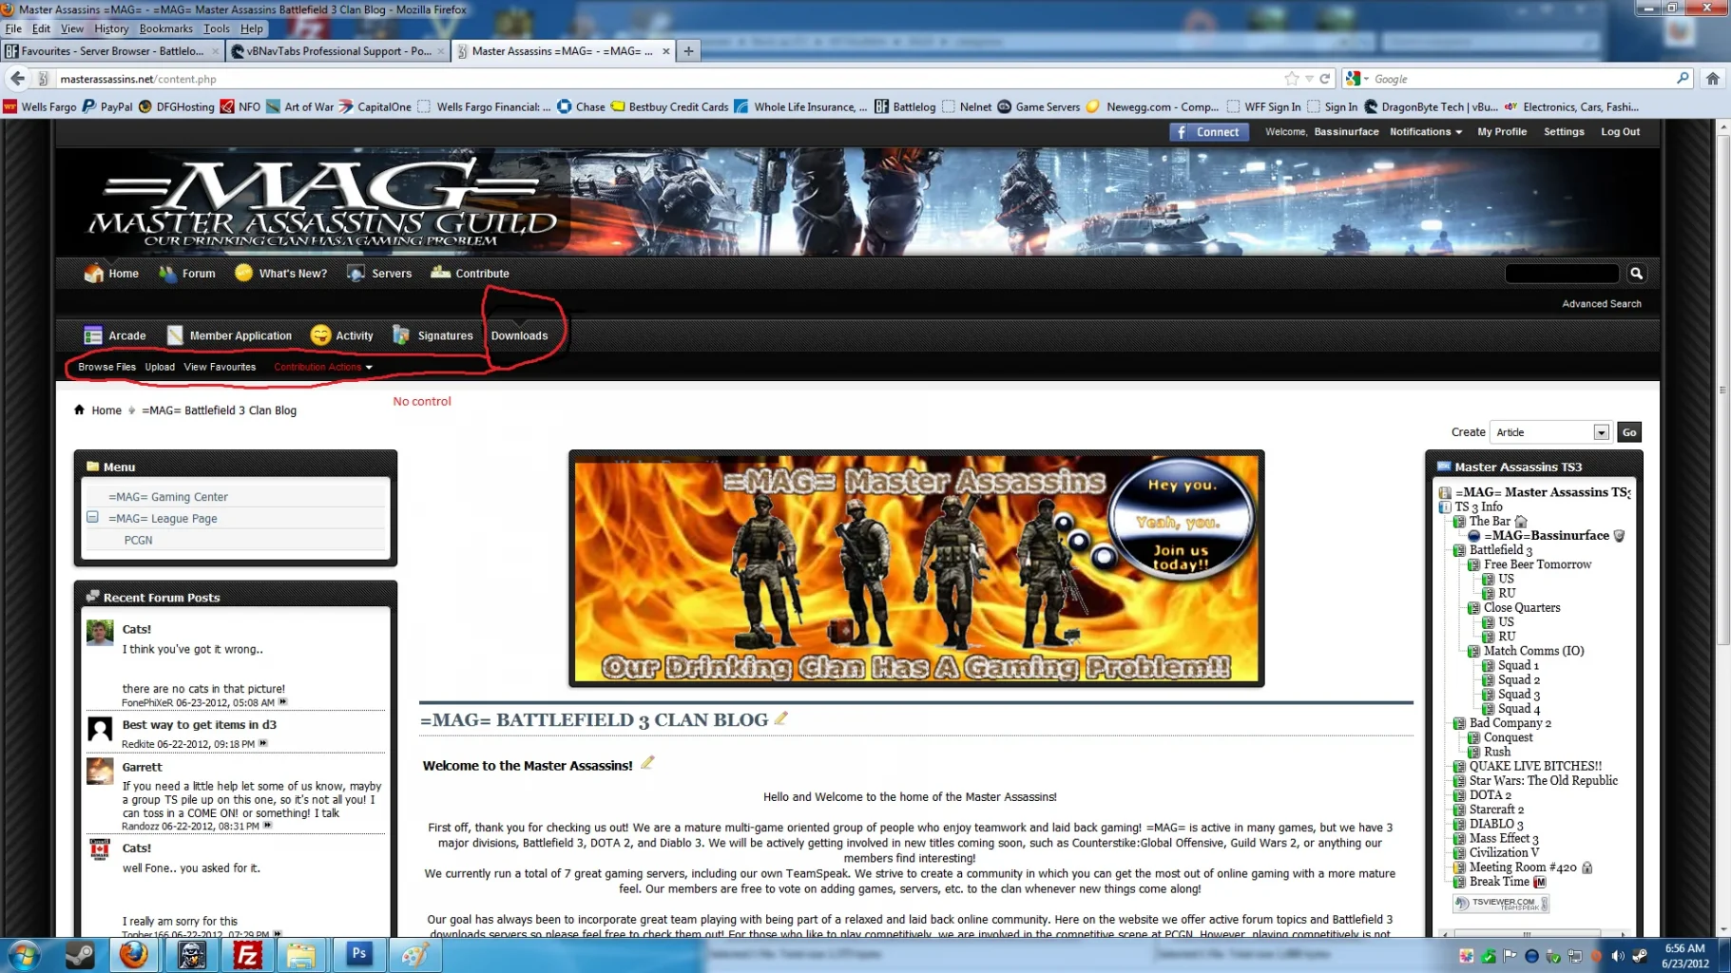Click the site search magnifier button
Viewport: 1731px width, 973px height.
(x=1636, y=274)
